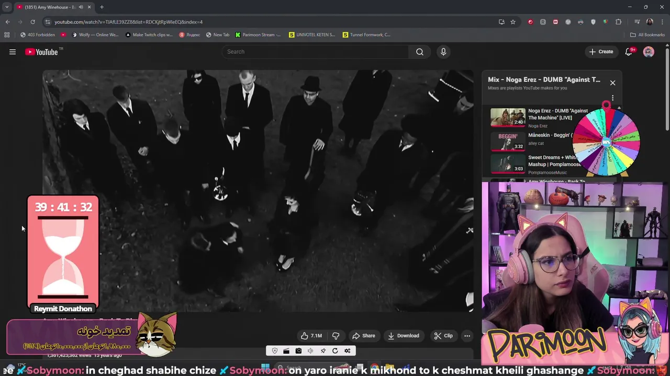
Task: Download this video
Action: [404, 336]
